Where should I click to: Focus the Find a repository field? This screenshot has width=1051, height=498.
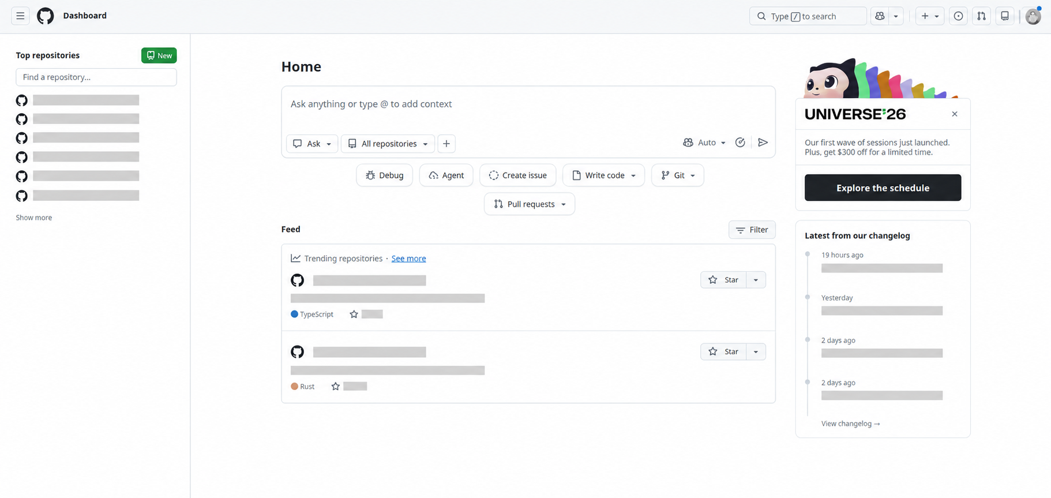pyautogui.click(x=96, y=77)
